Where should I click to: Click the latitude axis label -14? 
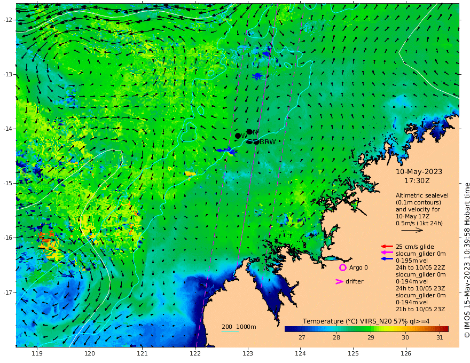[8, 129]
